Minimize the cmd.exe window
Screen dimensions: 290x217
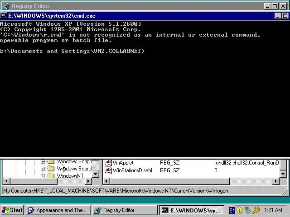click(x=278, y=16)
